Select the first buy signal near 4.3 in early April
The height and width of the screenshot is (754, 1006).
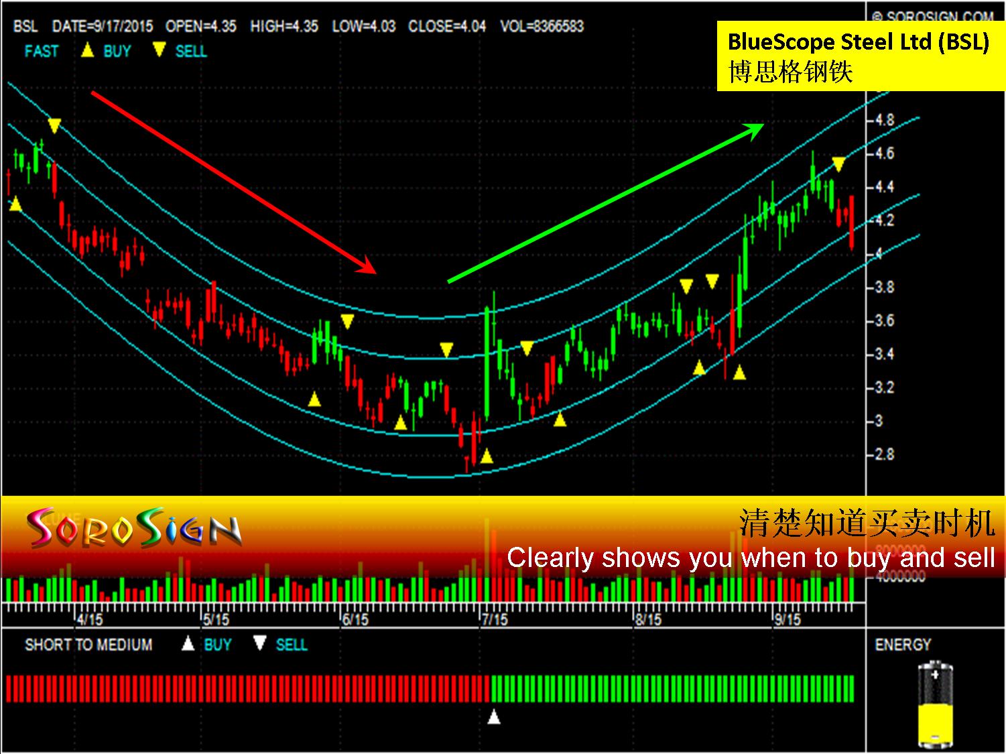coord(15,203)
